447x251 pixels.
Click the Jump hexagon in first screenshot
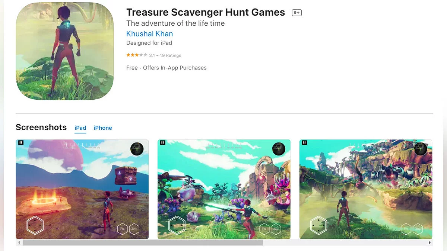(x=134, y=229)
